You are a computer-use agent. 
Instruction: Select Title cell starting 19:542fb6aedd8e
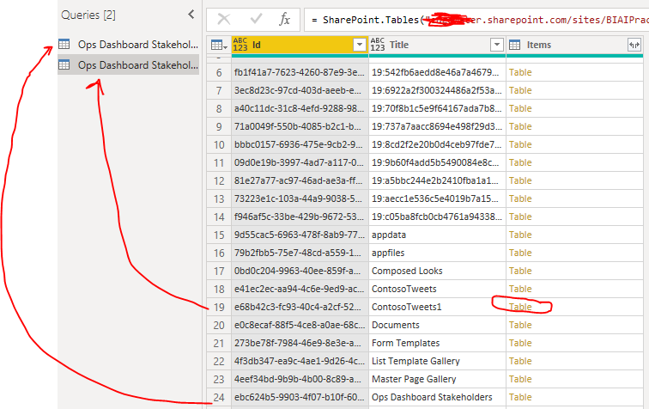pyautogui.click(x=437, y=72)
